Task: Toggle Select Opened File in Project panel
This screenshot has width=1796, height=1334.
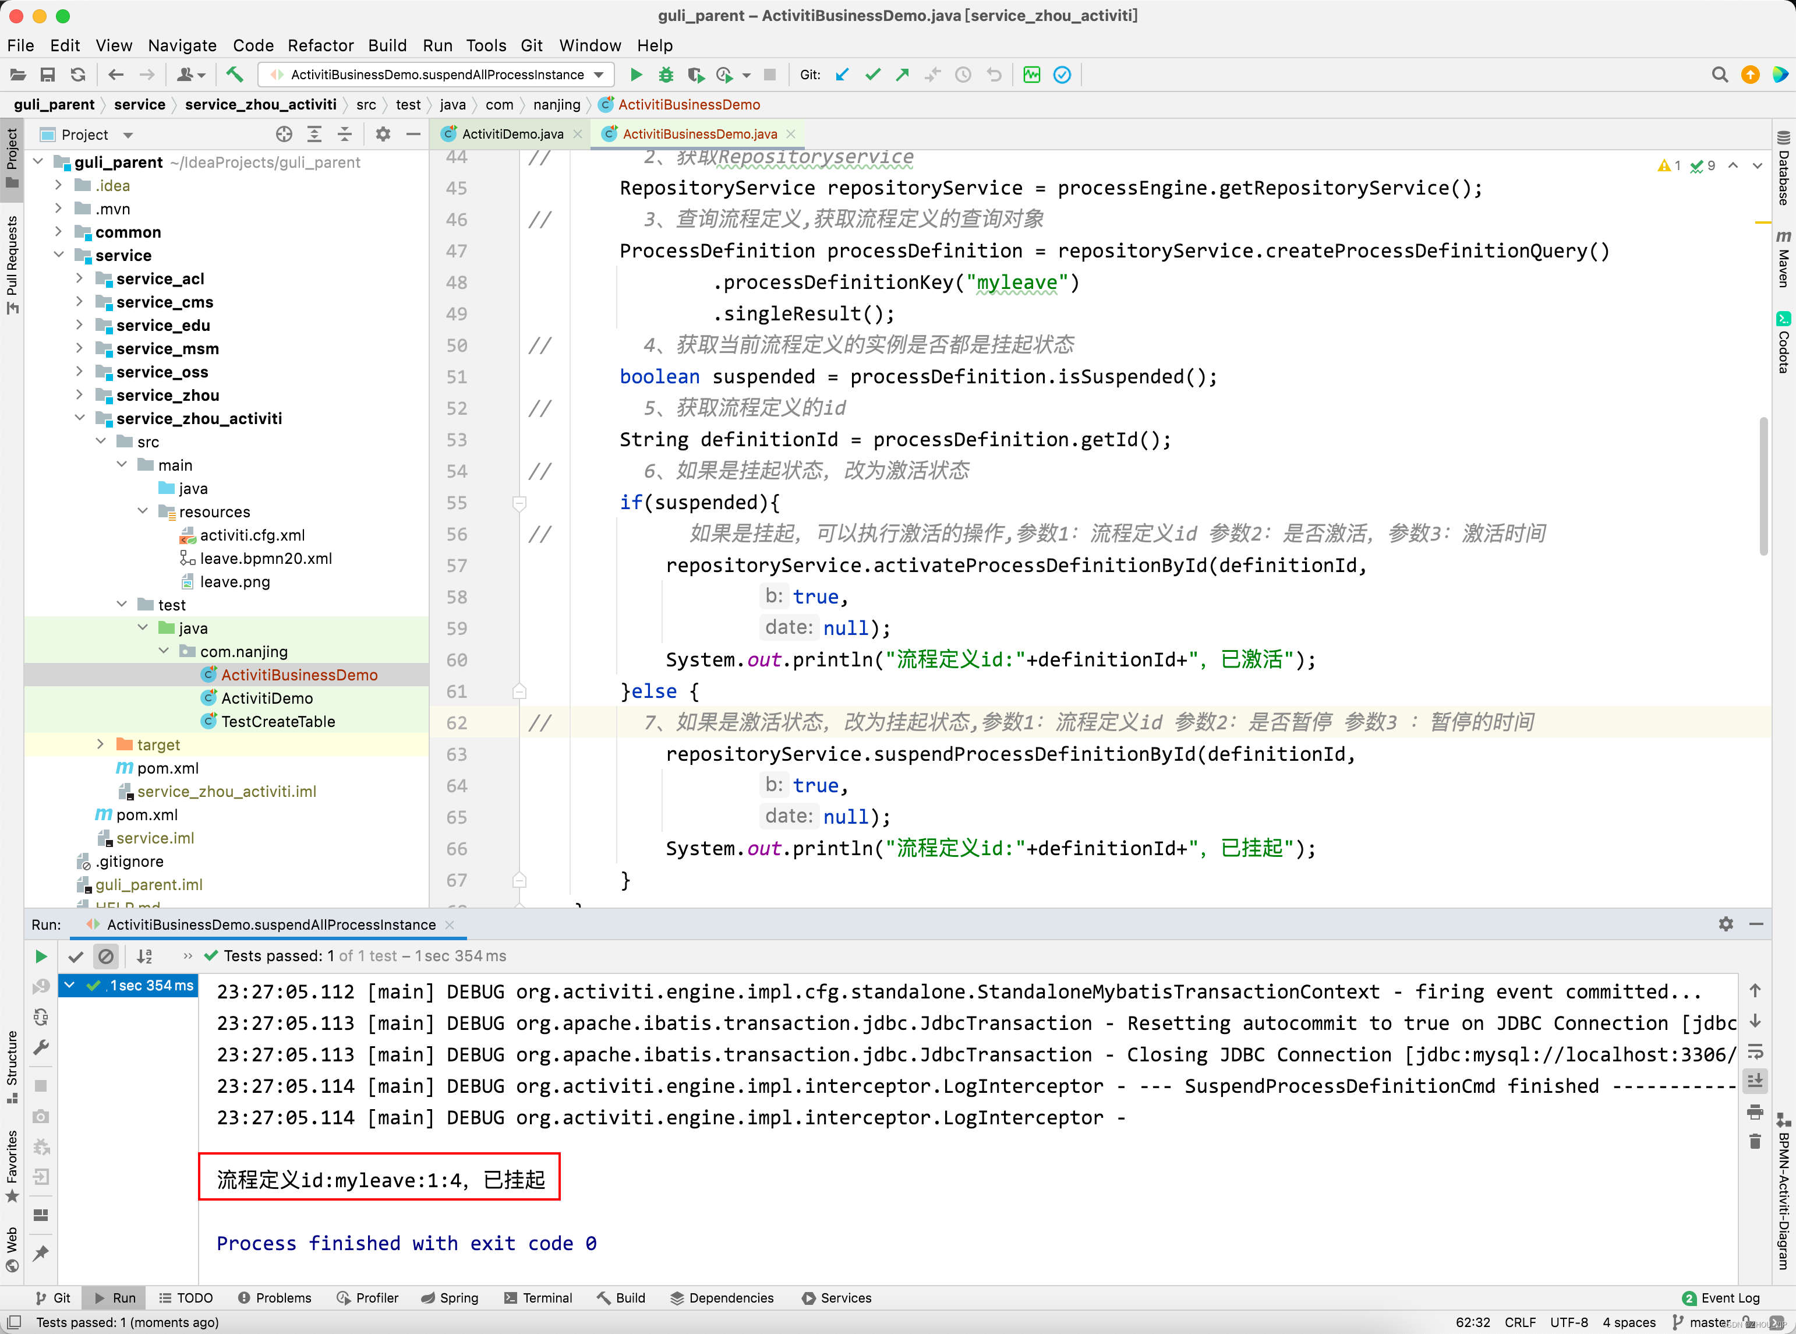Action: (x=284, y=135)
